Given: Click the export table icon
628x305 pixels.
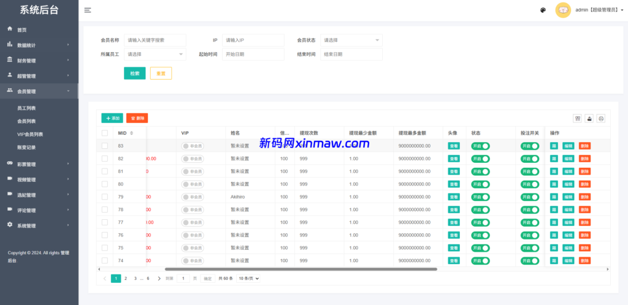Looking at the screenshot, I should [589, 118].
